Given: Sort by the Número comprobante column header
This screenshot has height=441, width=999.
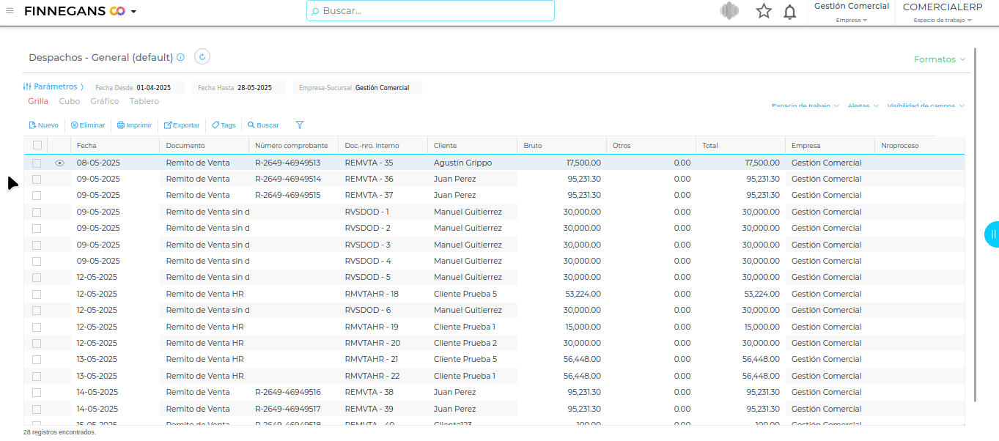Looking at the screenshot, I should [294, 145].
